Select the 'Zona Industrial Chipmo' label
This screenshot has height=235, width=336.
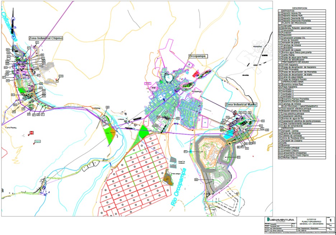46,38
